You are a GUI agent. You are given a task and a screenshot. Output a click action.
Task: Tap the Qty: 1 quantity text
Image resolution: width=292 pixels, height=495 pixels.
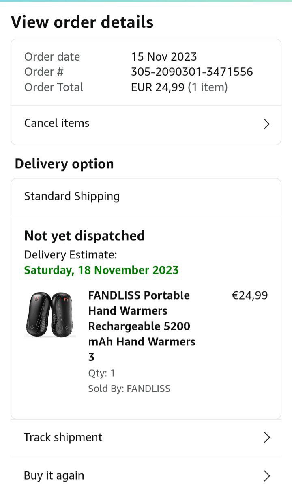tap(101, 373)
